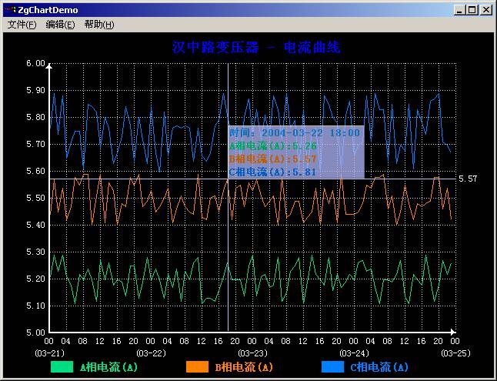Click the (03-21) date label
Image resolution: width=497 pixels, height=381 pixels.
[49, 353]
